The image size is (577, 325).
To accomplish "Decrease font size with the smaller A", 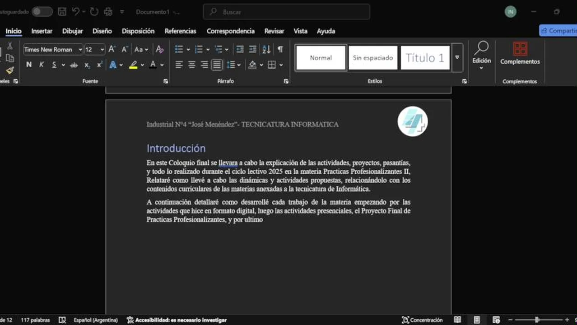I will [x=125, y=49].
